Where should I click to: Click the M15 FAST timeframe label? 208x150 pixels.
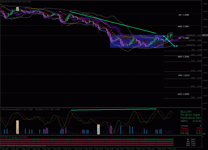tap(191, 143)
